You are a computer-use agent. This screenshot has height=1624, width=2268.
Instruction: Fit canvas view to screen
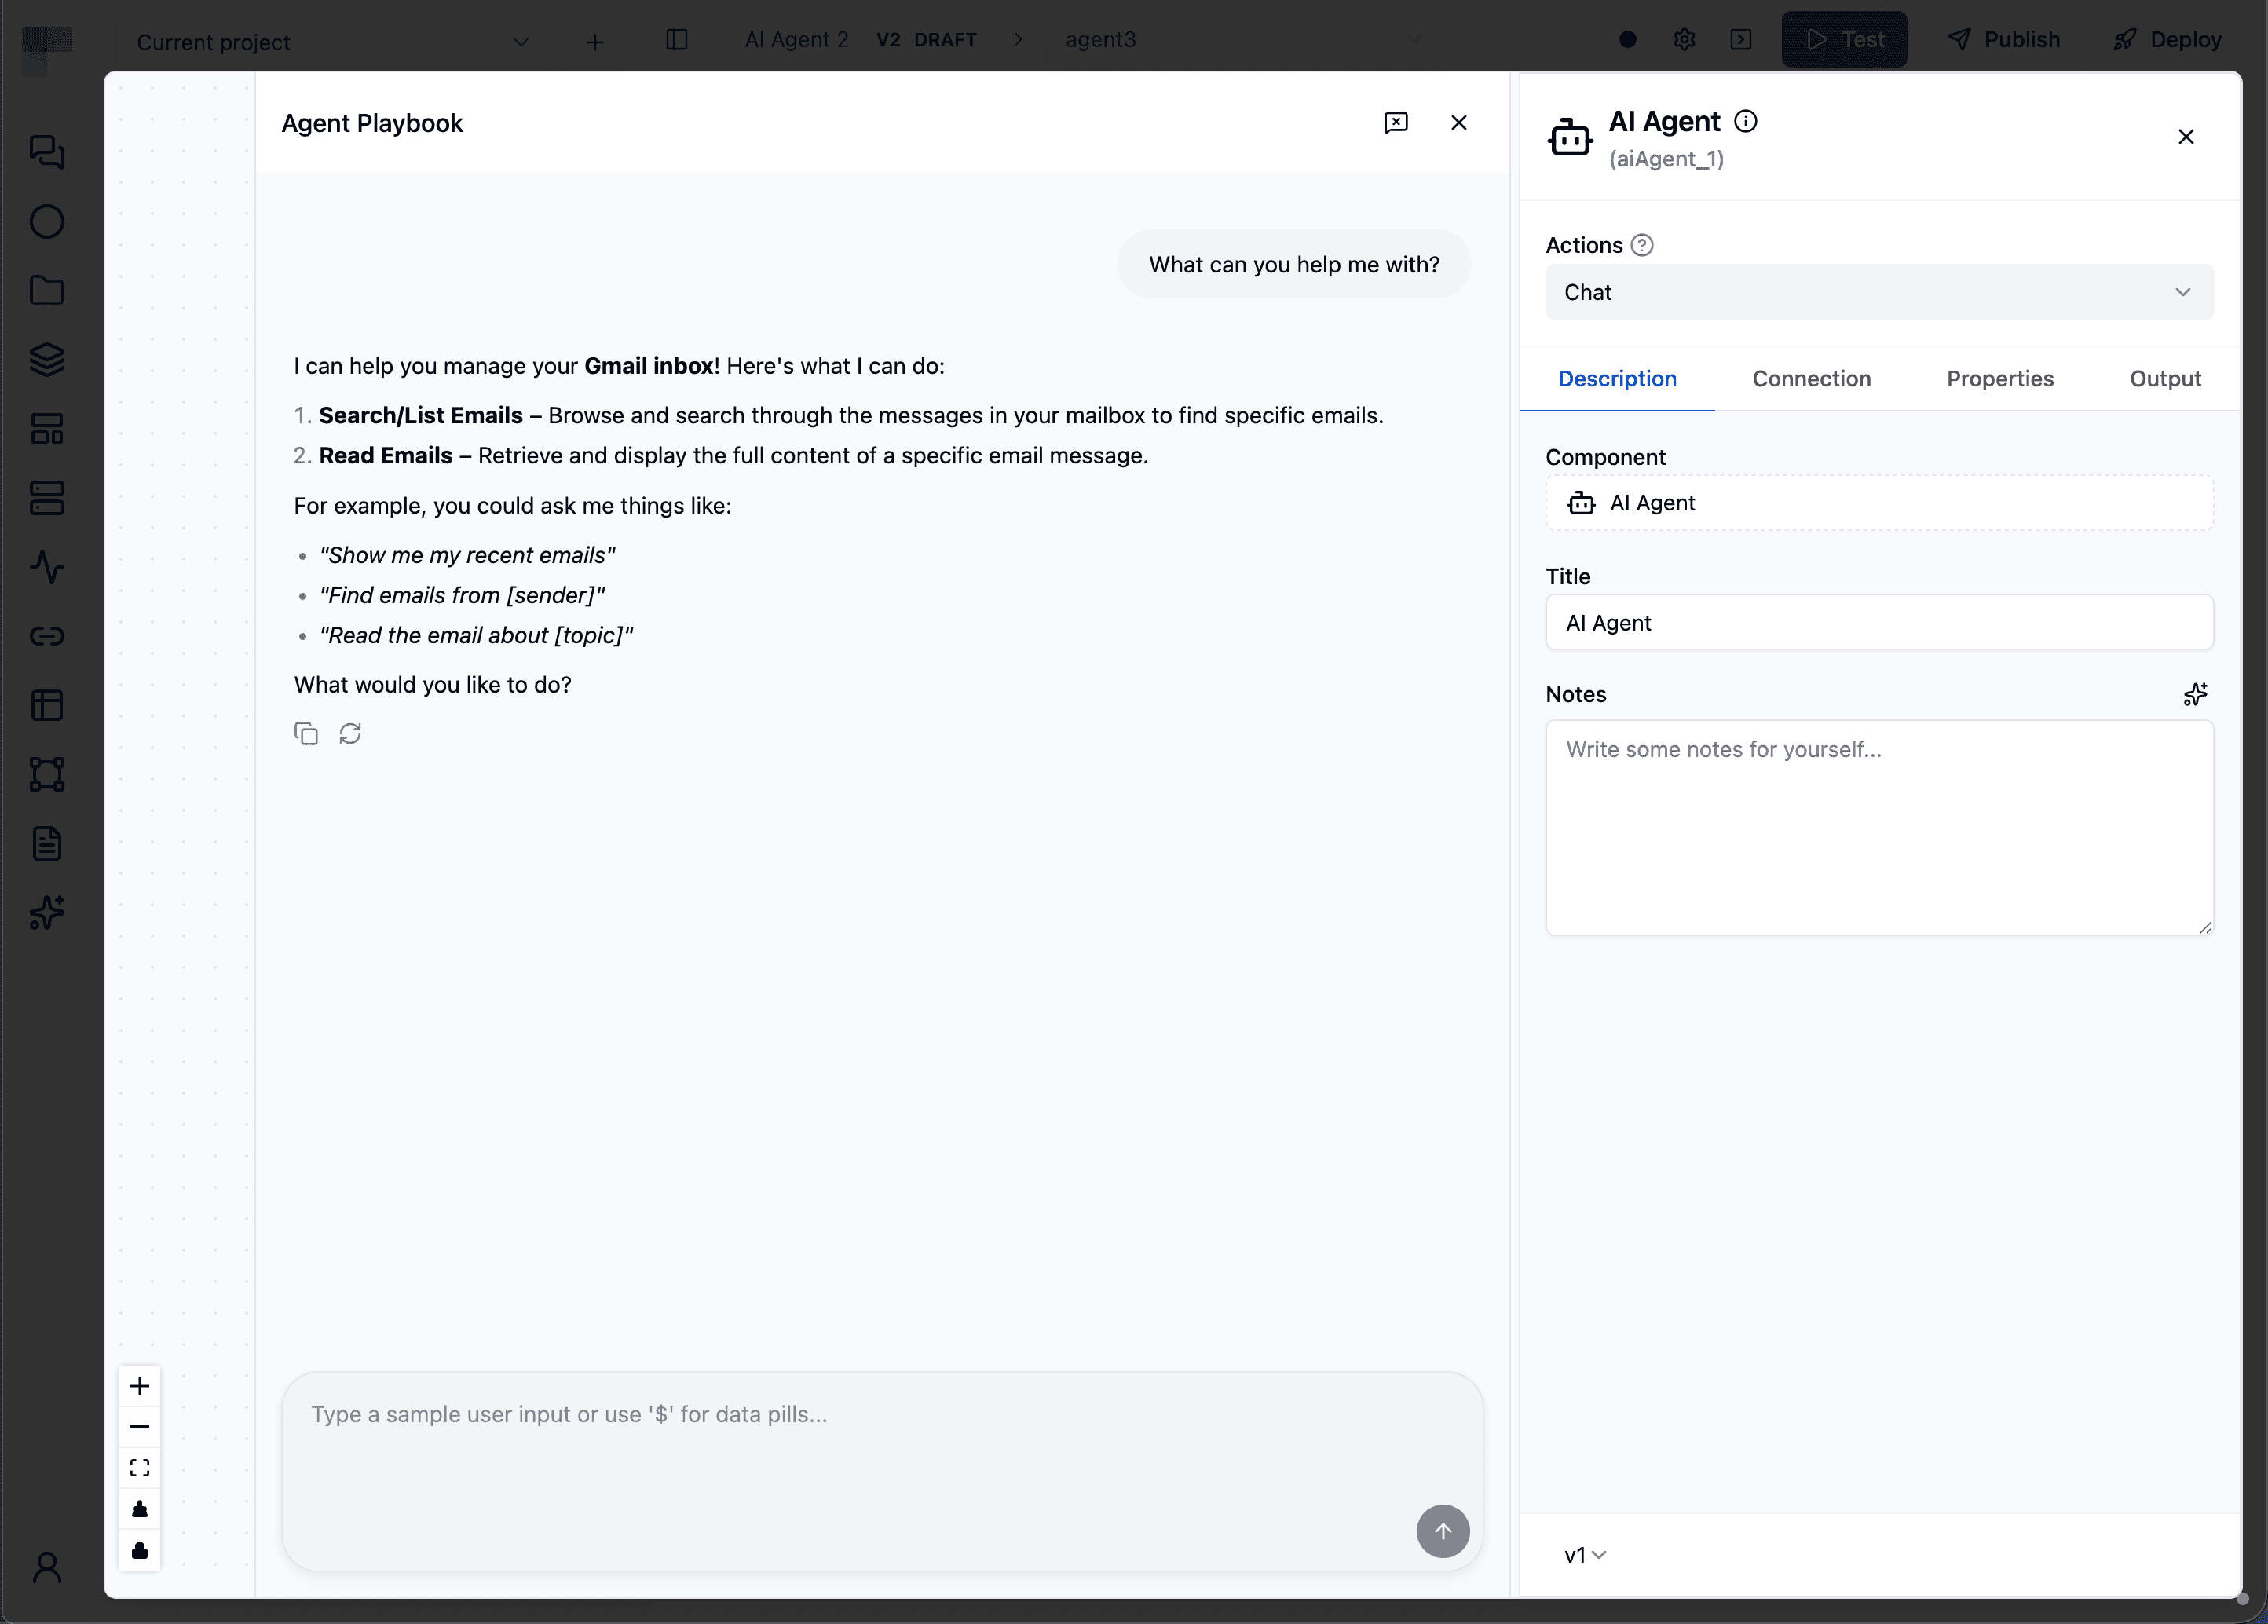[x=140, y=1468]
